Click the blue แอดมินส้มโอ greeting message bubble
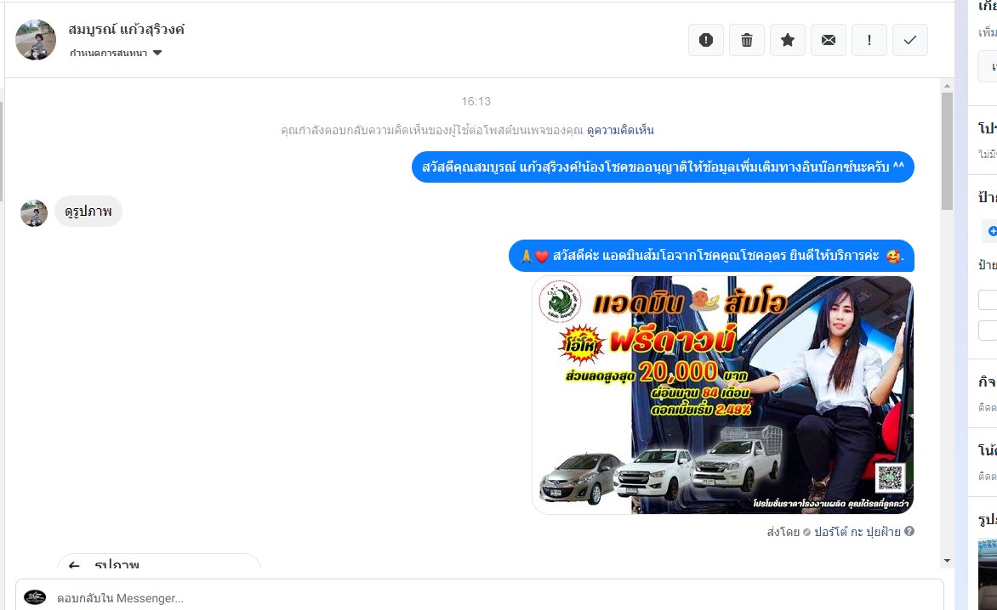Screen dimensions: 997x610 (711, 256)
